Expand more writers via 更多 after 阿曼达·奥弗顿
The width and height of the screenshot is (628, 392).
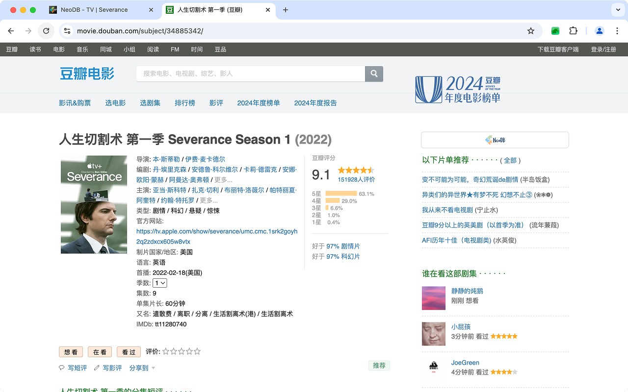pyautogui.click(x=223, y=180)
